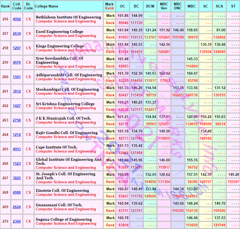Open college code 1212 link
240x229 pixels.
tap(17, 135)
